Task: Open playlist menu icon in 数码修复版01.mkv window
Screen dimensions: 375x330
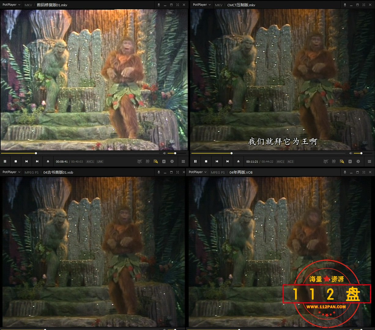Action: click(183, 161)
